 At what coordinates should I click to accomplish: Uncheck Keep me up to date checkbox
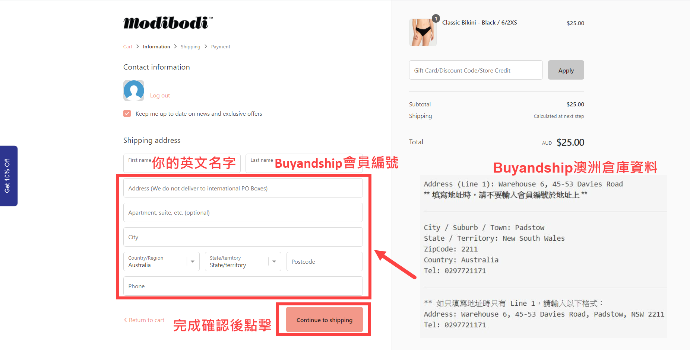(127, 113)
